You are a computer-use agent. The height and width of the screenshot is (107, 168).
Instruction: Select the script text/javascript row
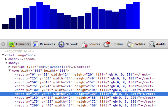click(x=51, y=67)
